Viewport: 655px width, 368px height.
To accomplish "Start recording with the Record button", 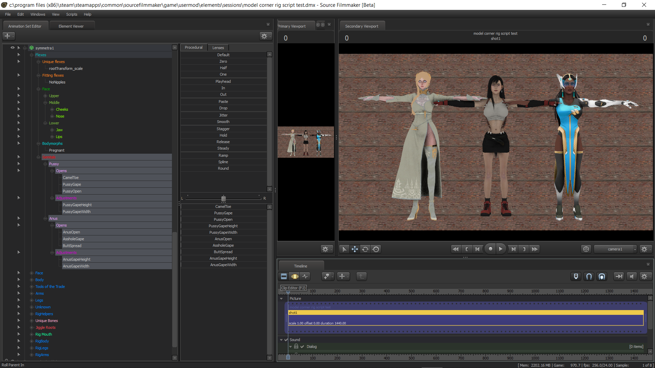I will [x=490, y=249].
